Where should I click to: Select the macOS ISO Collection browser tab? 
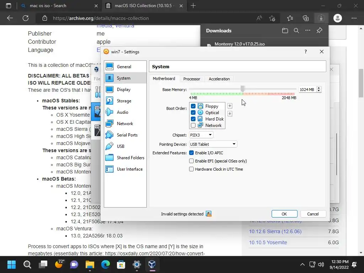pos(144,6)
